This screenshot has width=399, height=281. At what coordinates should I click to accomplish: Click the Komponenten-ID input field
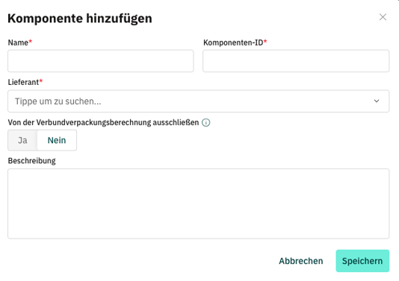pos(296,61)
